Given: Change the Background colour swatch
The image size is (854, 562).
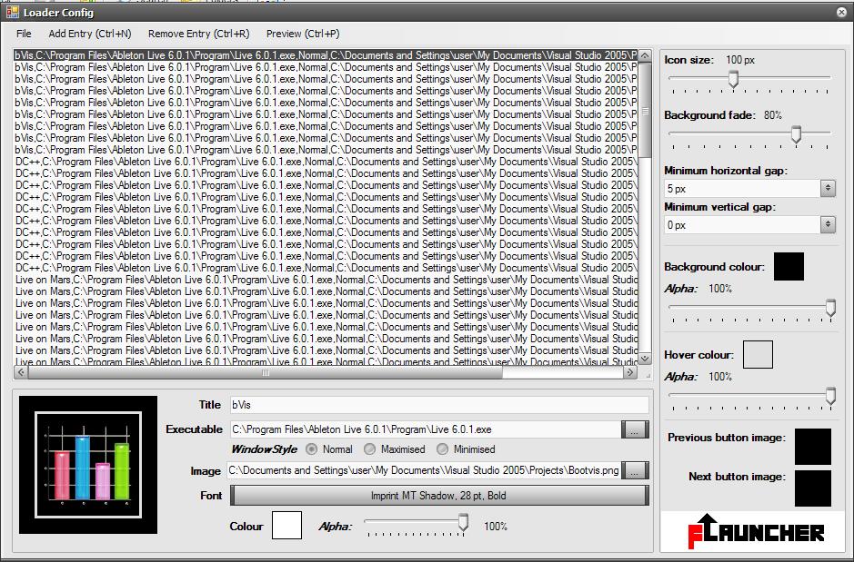Looking at the screenshot, I should (x=788, y=266).
